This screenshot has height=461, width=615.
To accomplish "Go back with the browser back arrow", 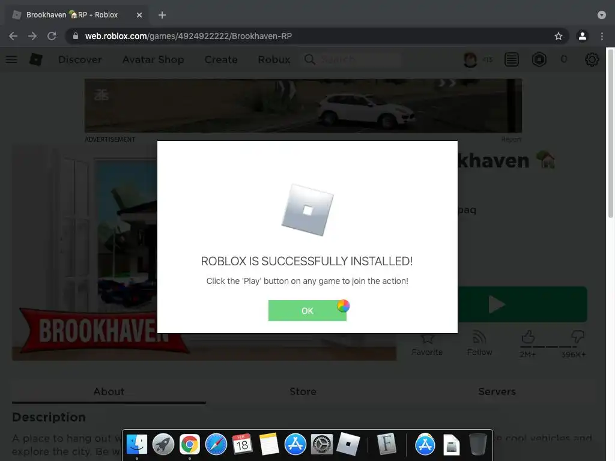I will click(13, 36).
